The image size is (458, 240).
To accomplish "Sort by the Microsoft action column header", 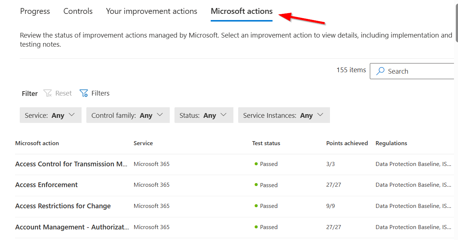I will 37,143.
